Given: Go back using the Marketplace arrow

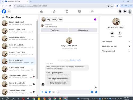Looking at the screenshot, I should tap(3, 17).
